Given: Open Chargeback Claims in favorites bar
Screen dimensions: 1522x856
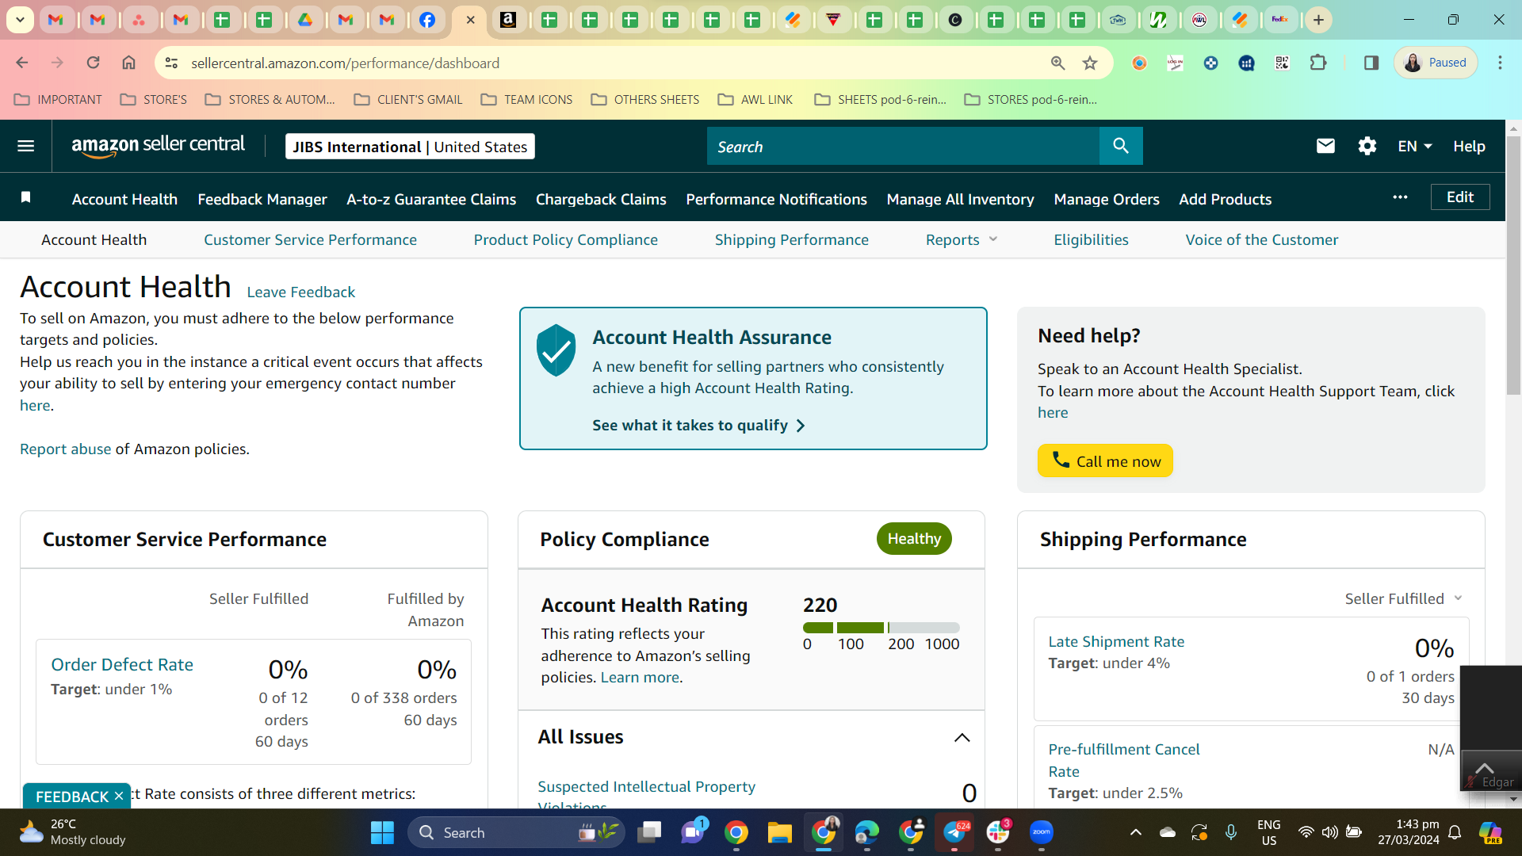Looking at the screenshot, I should tap(601, 199).
